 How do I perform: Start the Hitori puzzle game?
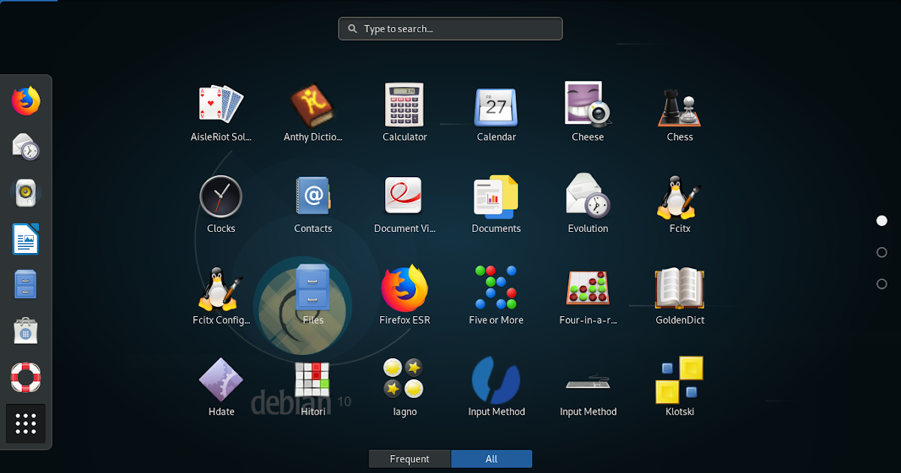click(313, 381)
